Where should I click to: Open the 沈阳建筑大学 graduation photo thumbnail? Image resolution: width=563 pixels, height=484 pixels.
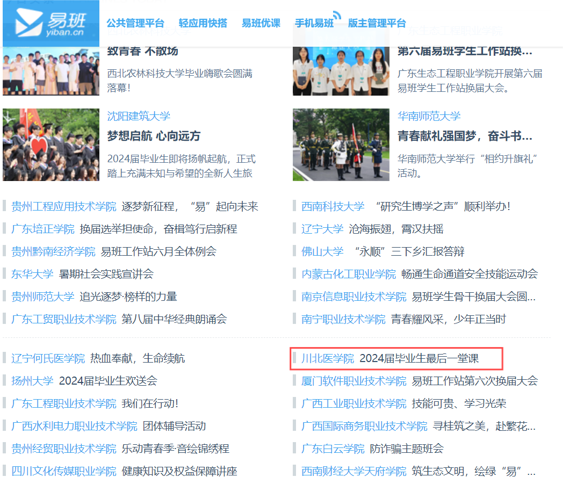coord(51,145)
